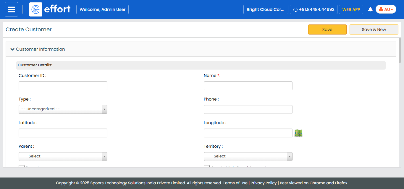Collapse the Customer Information section
Screen dimensions: 404x189
[x=12, y=49]
